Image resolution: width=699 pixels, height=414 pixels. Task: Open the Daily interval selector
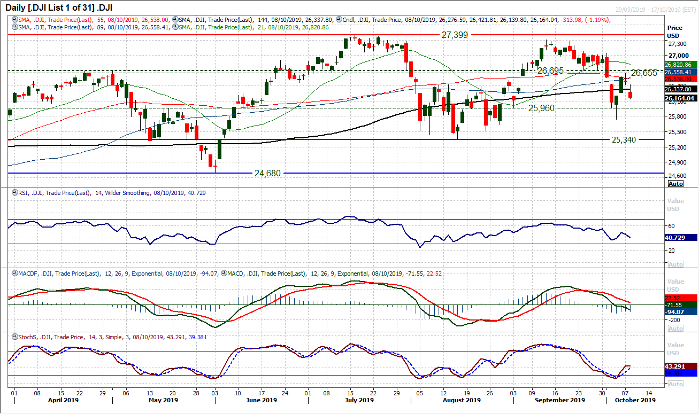pos(14,7)
